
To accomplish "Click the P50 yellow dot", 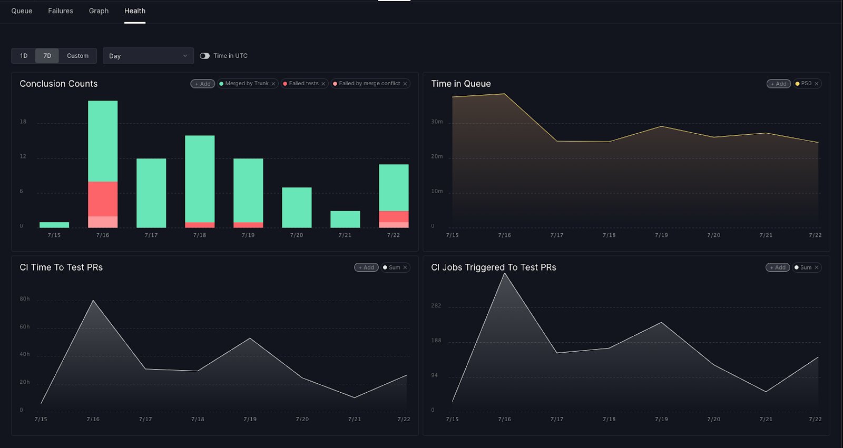I will pos(797,84).
